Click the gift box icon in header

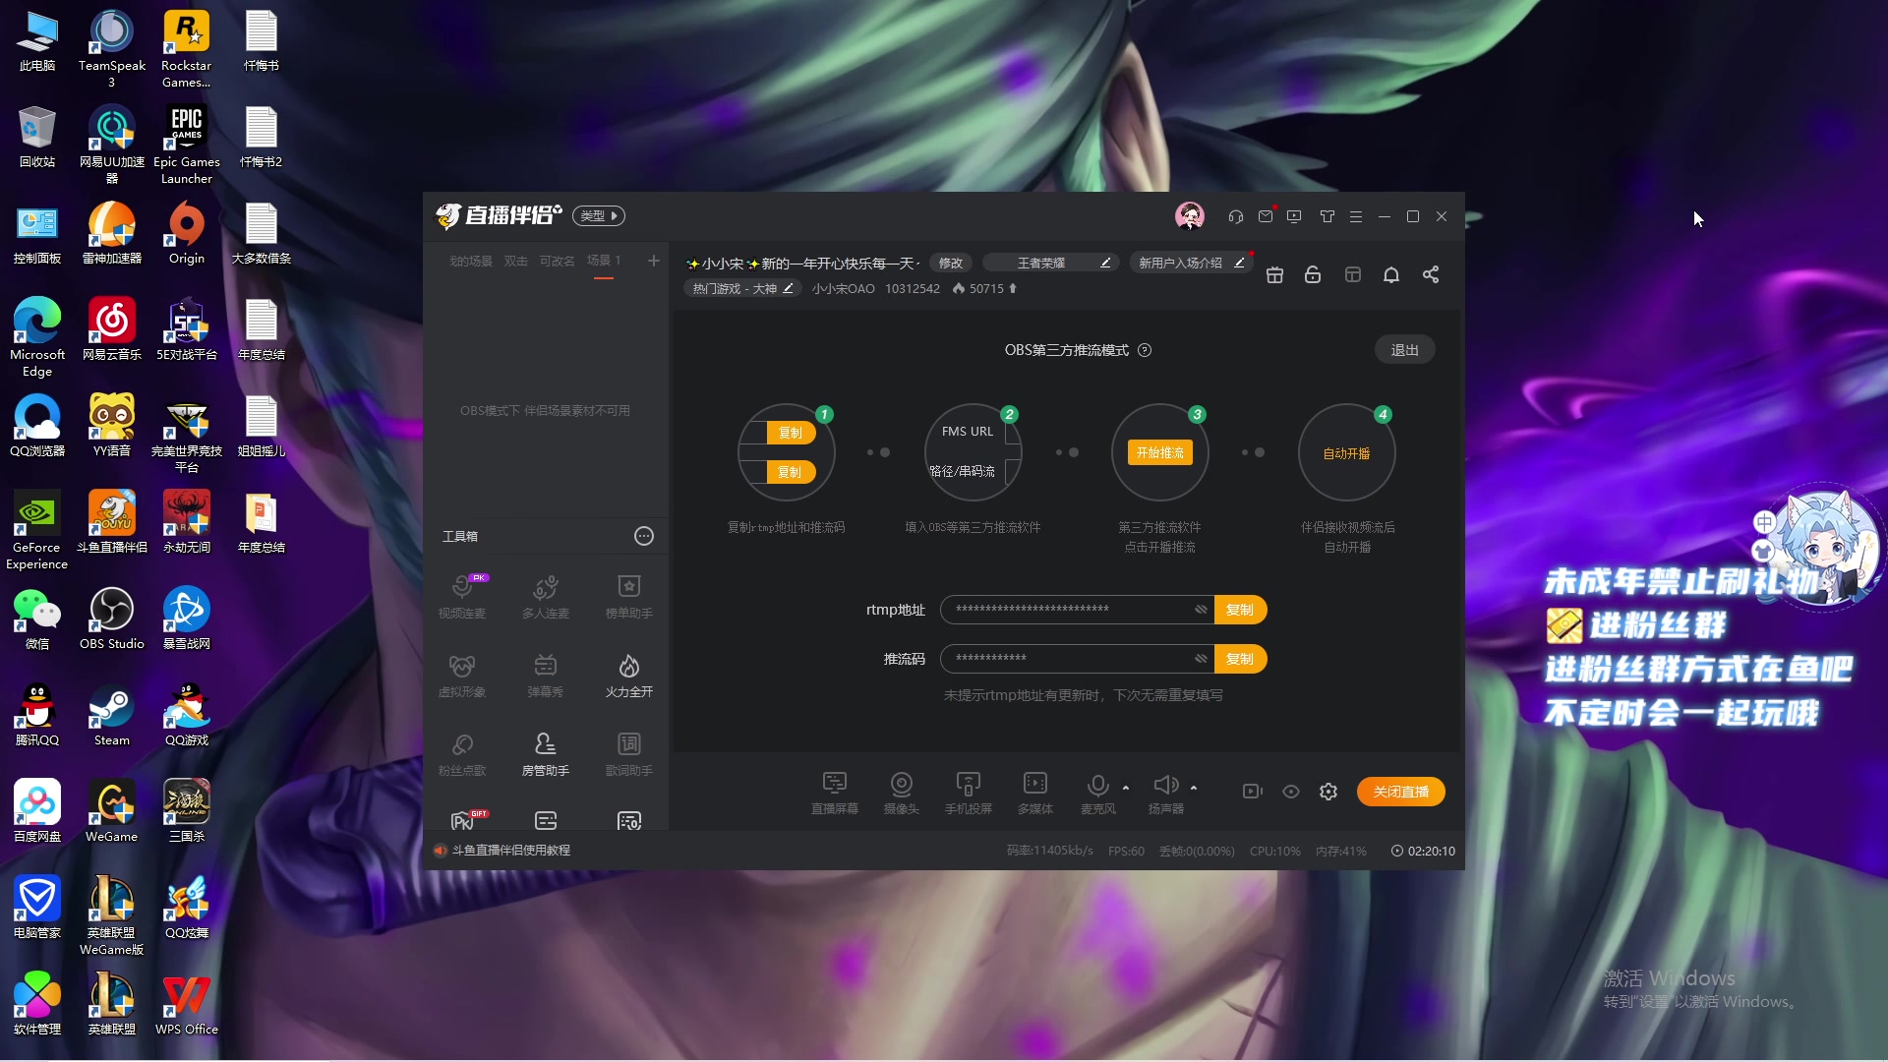click(1274, 274)
